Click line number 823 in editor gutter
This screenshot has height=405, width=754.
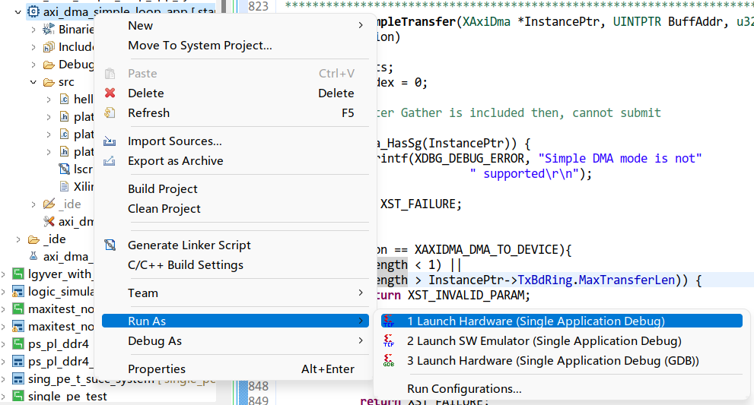click(x=258, y=6)
